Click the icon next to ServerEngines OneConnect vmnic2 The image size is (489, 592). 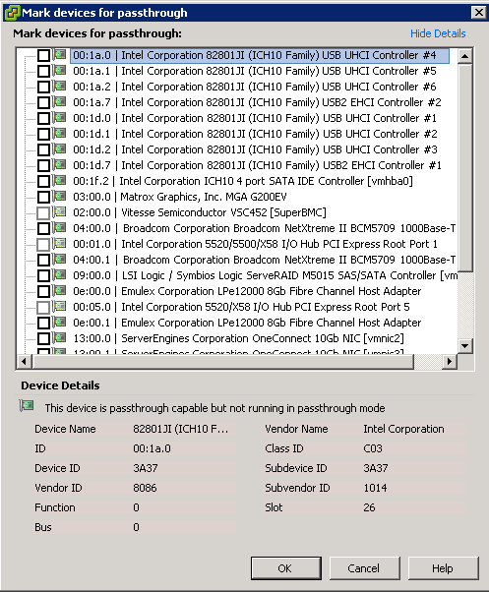tap(59, 338)
